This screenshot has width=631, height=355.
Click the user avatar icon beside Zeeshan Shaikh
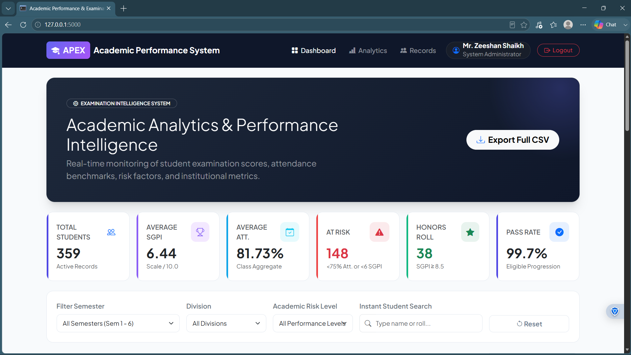(456, 50)
